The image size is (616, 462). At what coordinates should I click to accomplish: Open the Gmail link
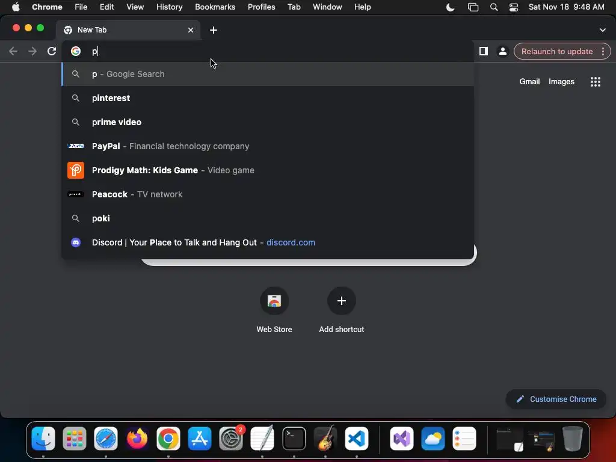pyautogui.click(x=529, y=82)
